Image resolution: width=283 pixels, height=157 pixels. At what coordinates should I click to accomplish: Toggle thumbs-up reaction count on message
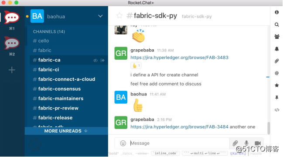(136, 66)
